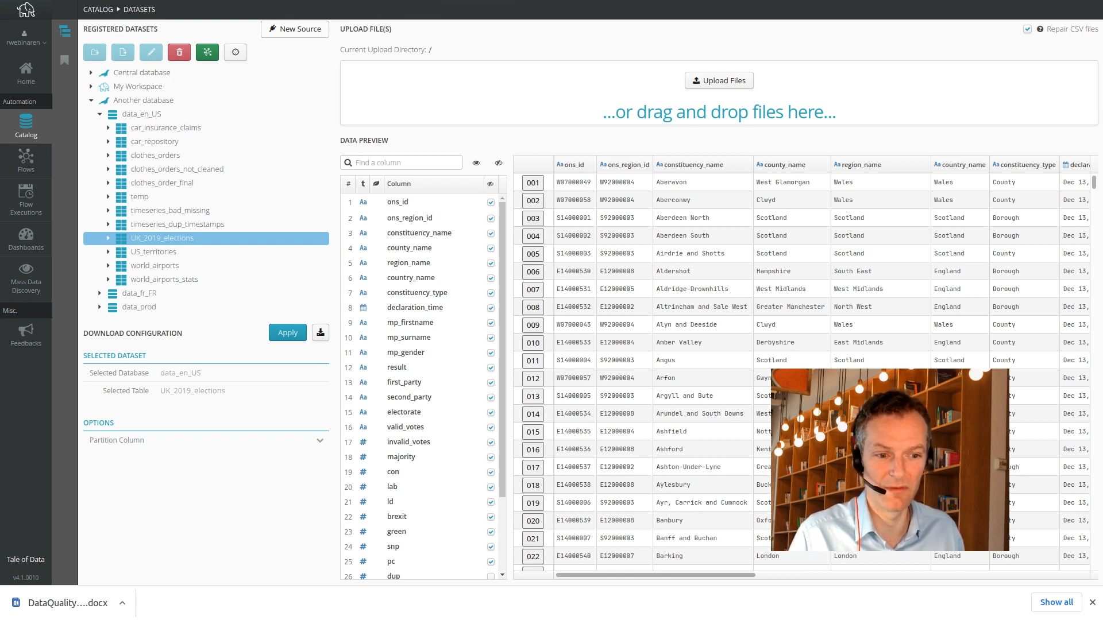Click the tag icon in column header
Viewport: 1103px width, 620px height.
click(376, 184)
